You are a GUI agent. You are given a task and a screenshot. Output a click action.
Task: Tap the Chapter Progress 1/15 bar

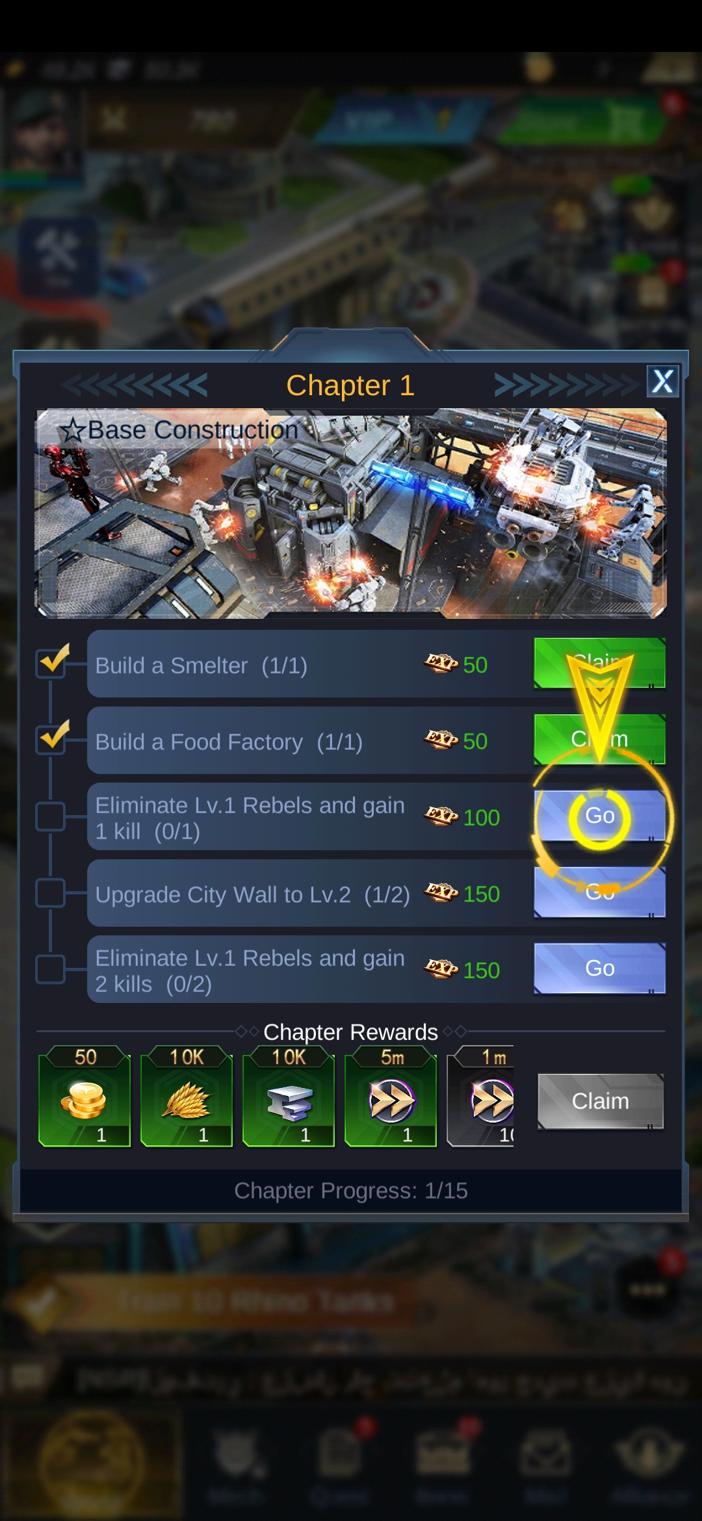351,1191
